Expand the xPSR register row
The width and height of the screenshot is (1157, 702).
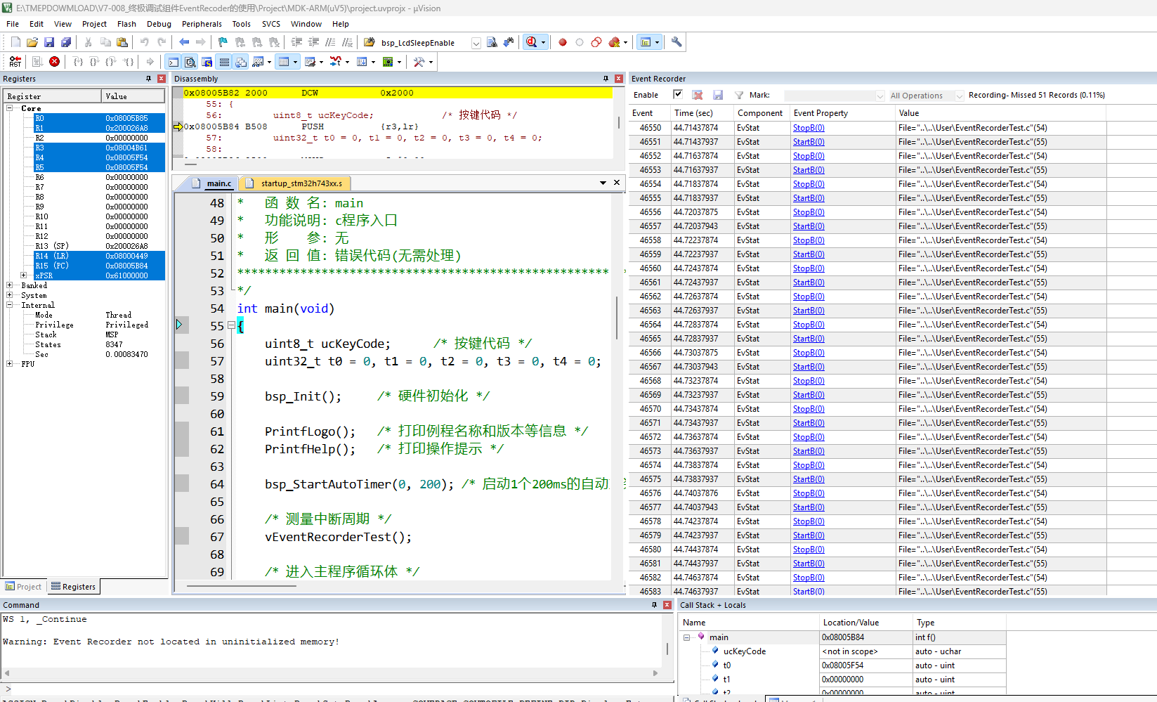(24, 275)
